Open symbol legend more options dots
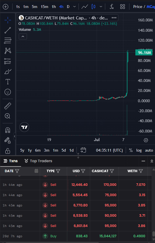 coord(114,18)
